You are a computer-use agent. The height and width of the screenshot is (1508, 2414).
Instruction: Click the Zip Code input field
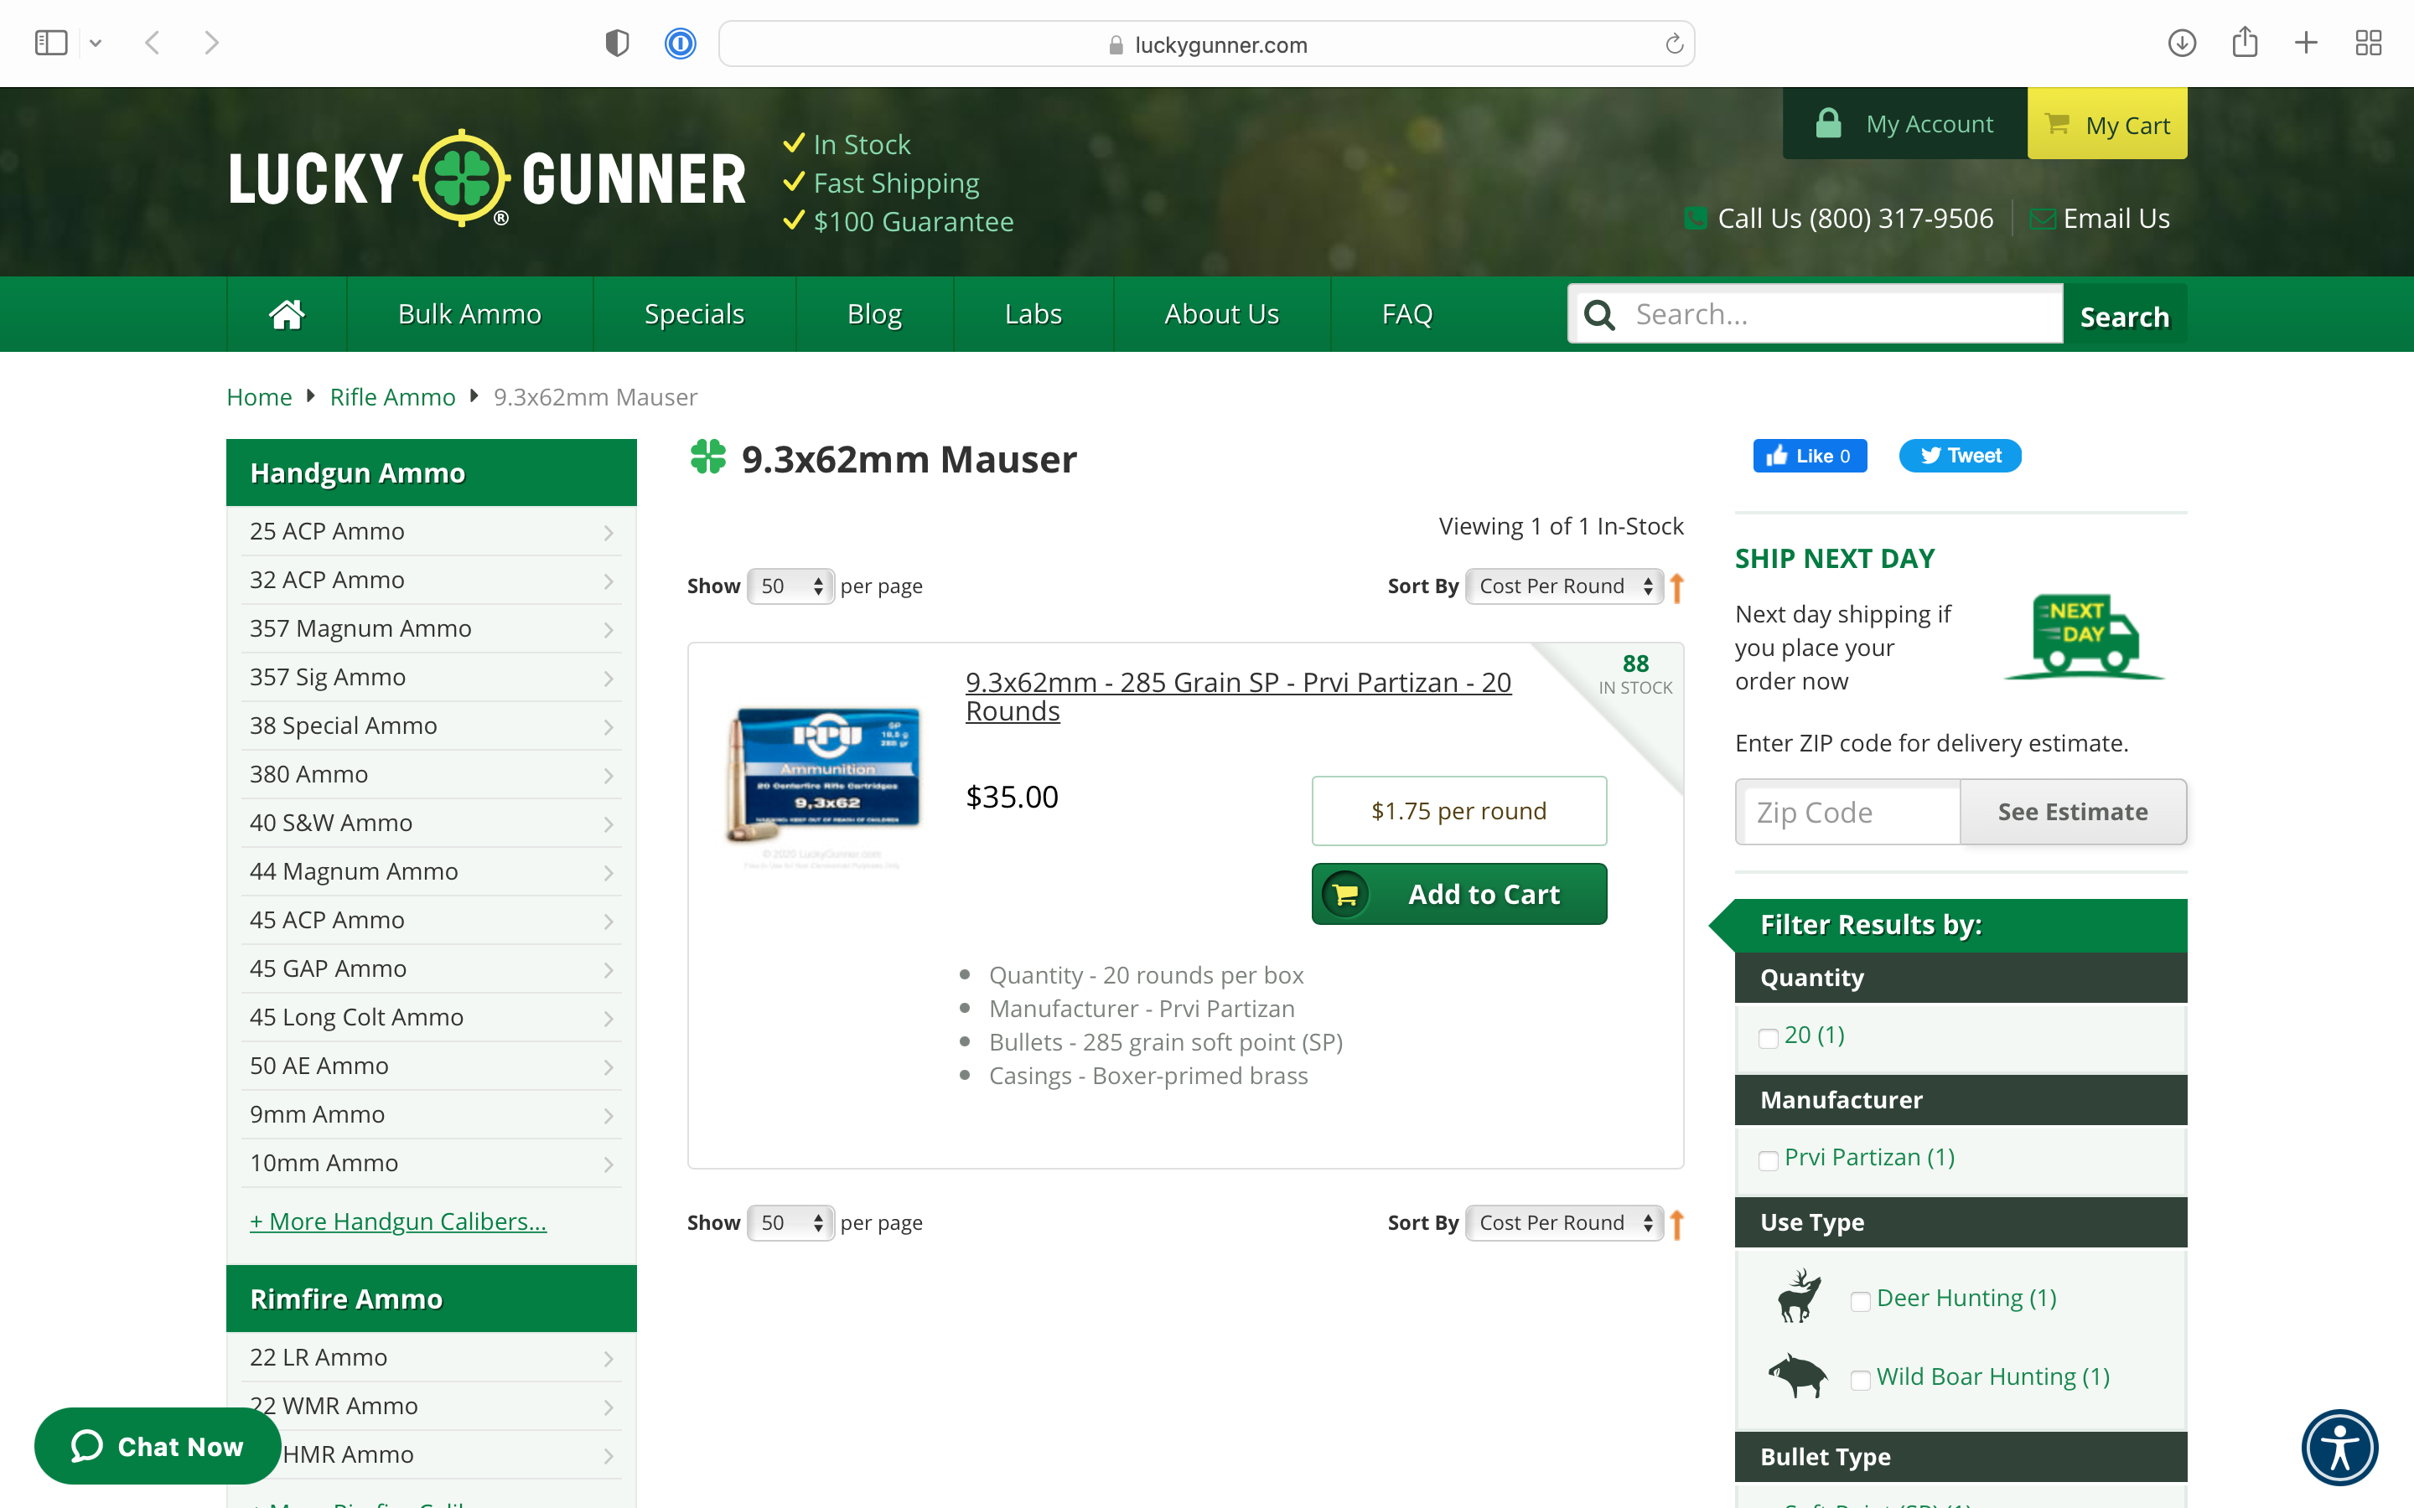pyautogui.click(x=1847, y=812)
